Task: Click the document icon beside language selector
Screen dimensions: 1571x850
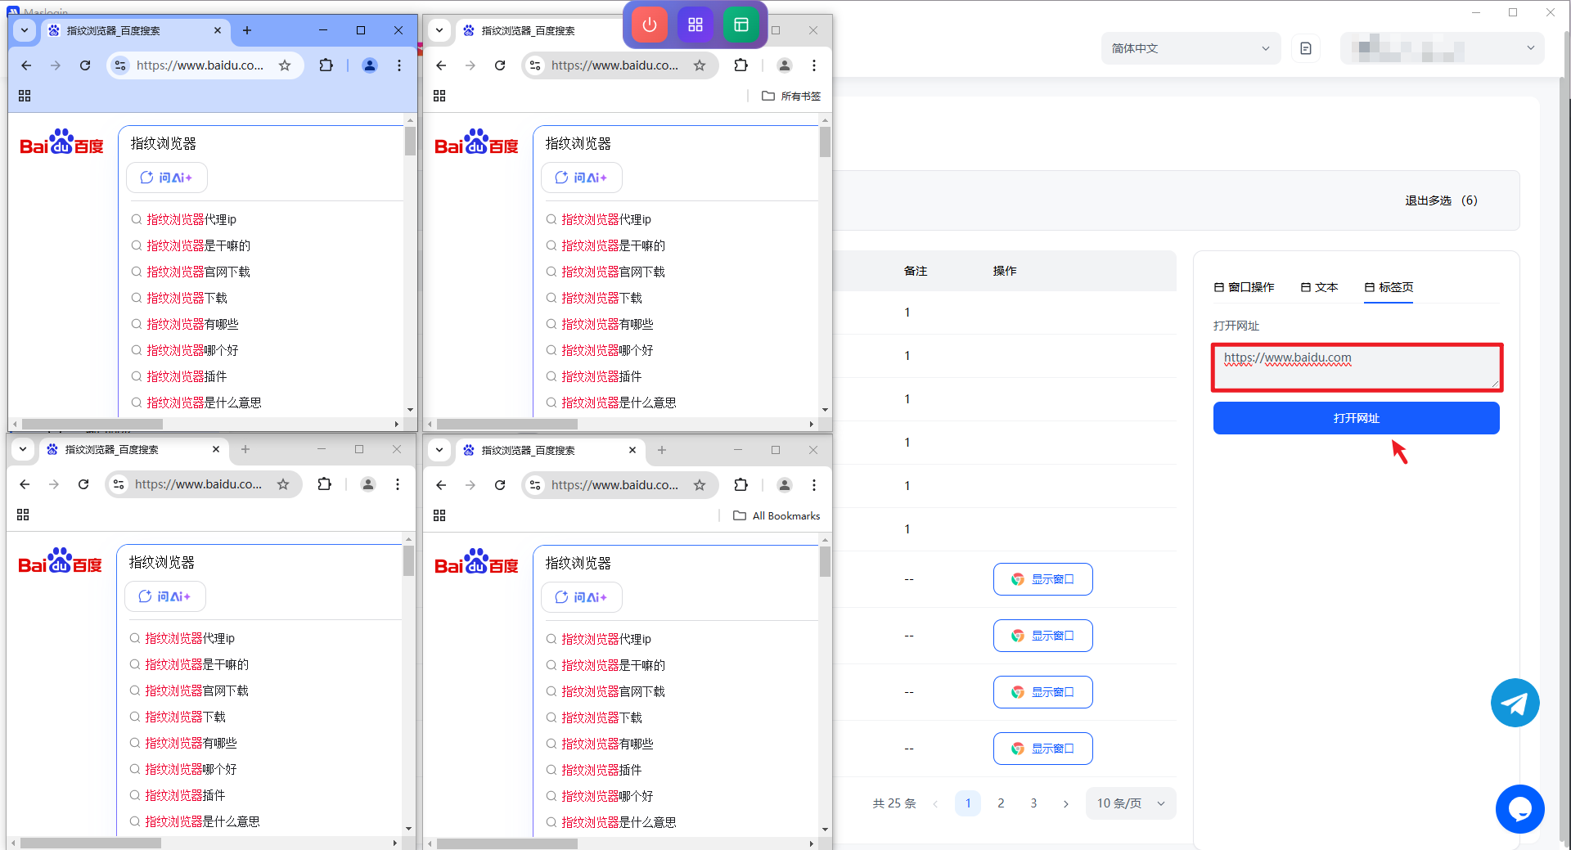Action: (1306, 48)
